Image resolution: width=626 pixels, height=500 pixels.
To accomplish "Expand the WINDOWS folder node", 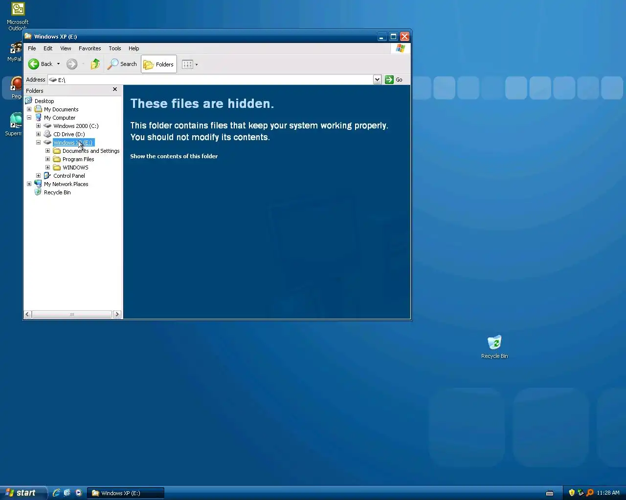I will click(x=47, y=167).
